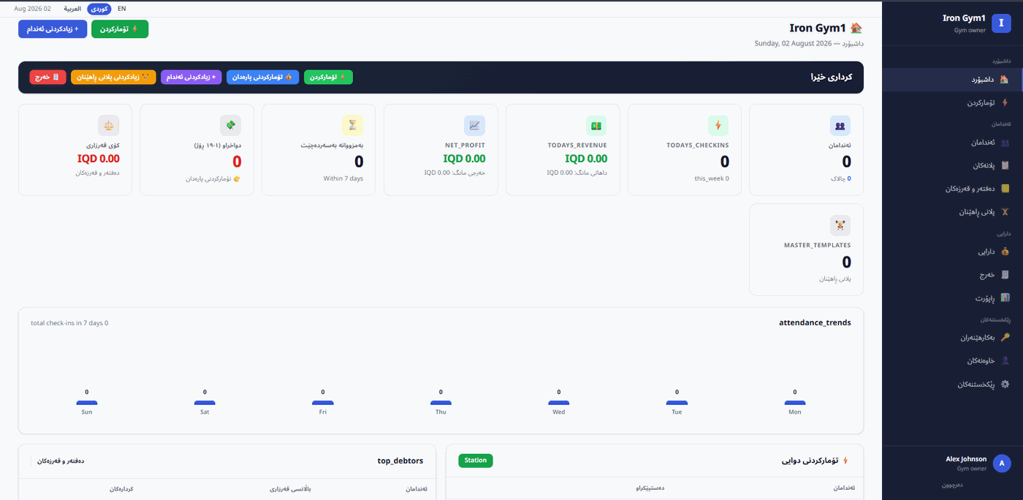Click the کردارەکان column header

(122, 488)
